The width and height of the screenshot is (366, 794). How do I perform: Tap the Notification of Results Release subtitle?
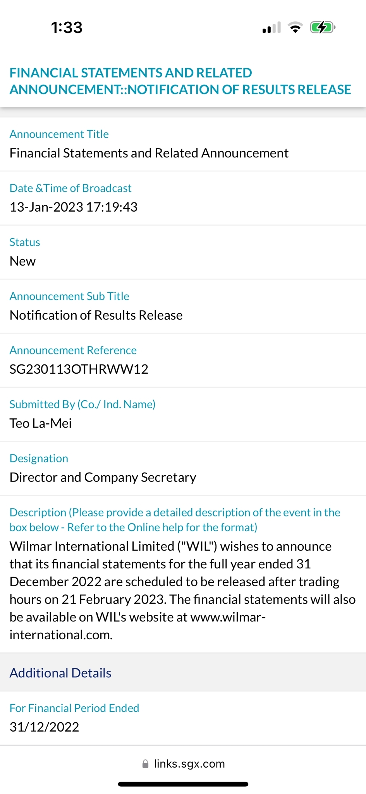[96, 315]
